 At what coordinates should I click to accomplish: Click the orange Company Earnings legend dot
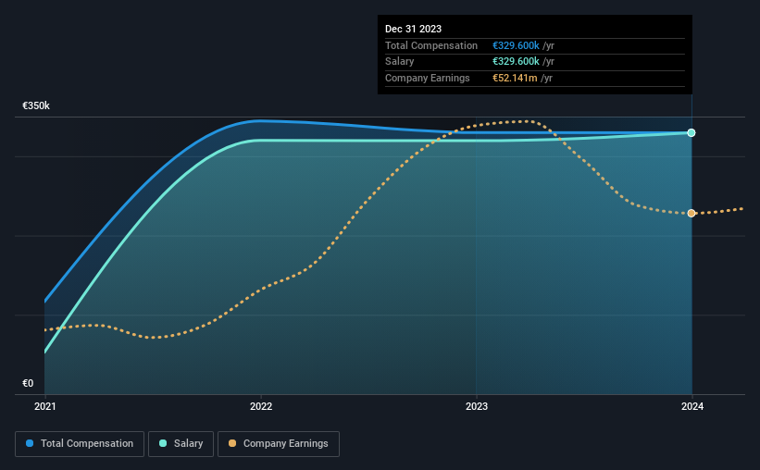tap(232, 443)
